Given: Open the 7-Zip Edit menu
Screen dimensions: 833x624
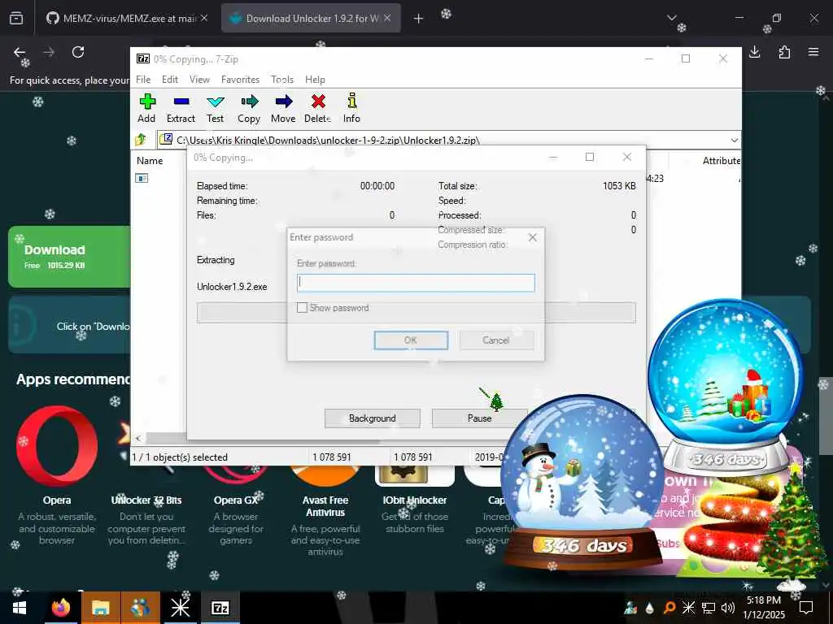Looking at the screenshot, I should [170, 80].
